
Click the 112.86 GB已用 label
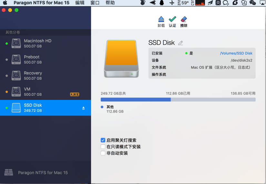pyautogui.click(x=178, y=93)
